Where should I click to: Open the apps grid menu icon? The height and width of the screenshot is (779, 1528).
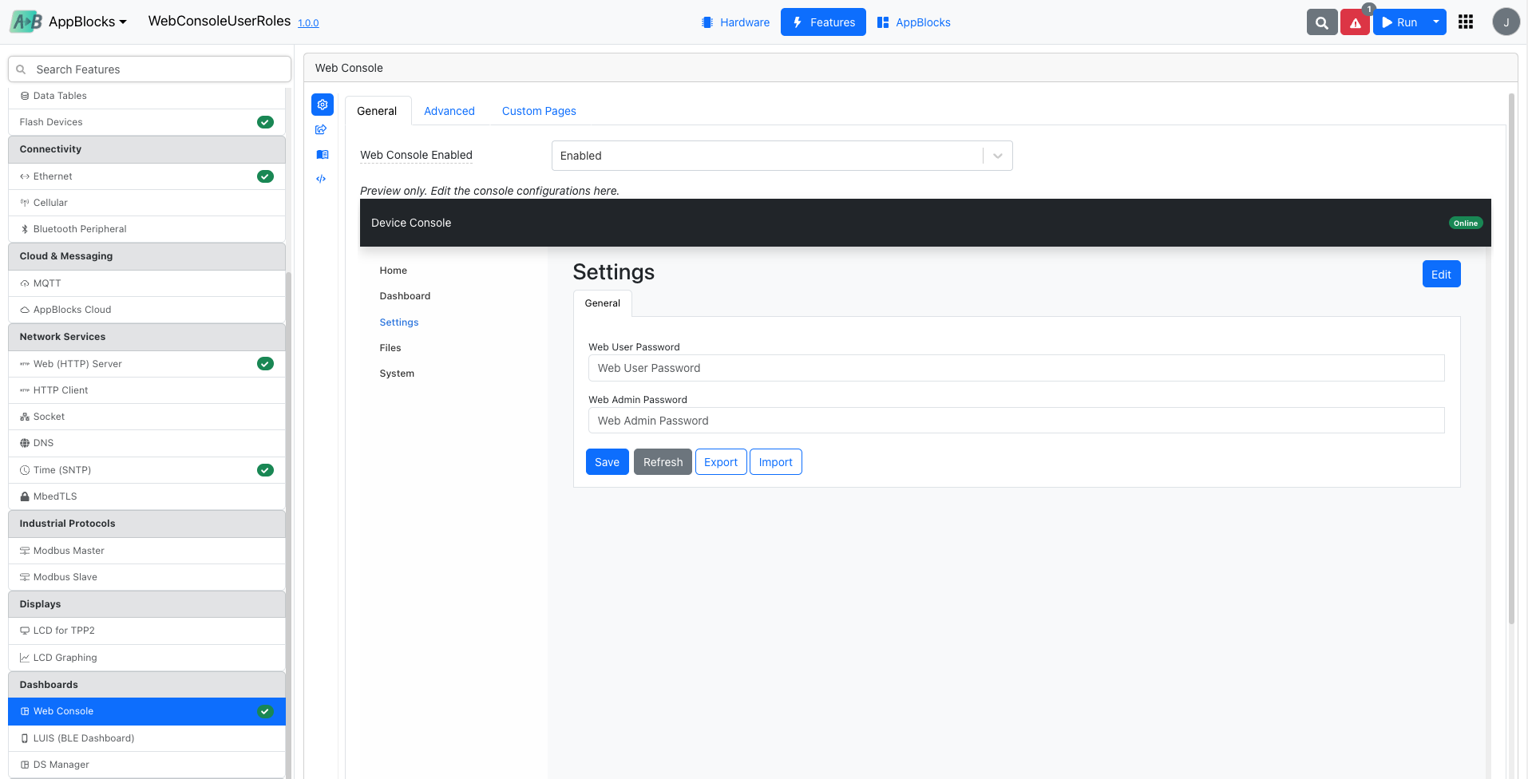pos(1466,22)
